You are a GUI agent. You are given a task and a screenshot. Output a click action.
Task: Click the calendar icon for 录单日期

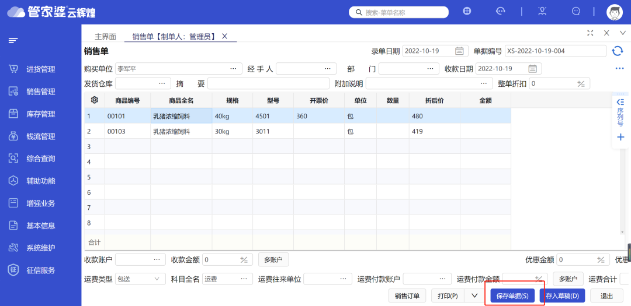(x=460, y=51)
